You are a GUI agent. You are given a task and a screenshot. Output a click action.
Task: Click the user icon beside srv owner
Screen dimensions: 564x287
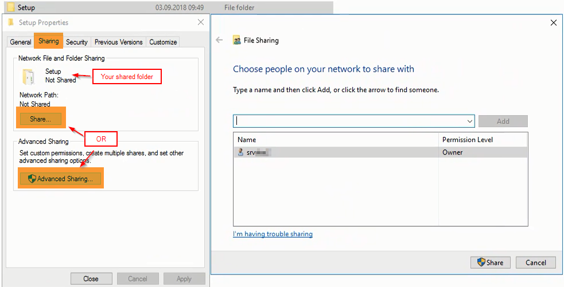coord(241,152)
